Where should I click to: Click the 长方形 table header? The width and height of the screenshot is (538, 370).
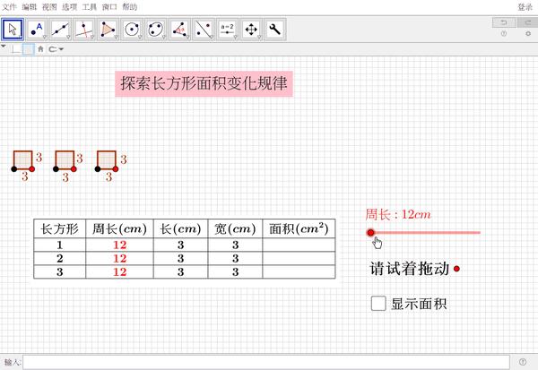pyautogui.click(x=60, y=228)
